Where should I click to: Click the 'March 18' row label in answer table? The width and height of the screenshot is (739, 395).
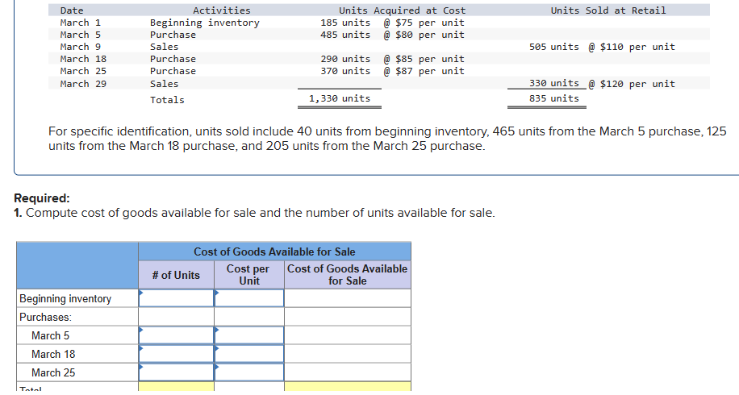coord(53,354)
